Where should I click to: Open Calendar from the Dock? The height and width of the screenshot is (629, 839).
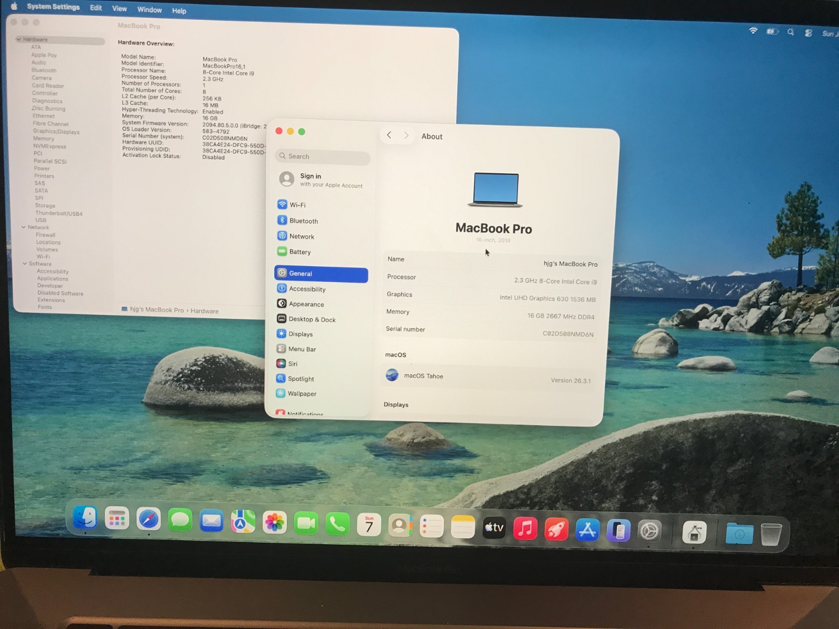(x=369, y=525)
